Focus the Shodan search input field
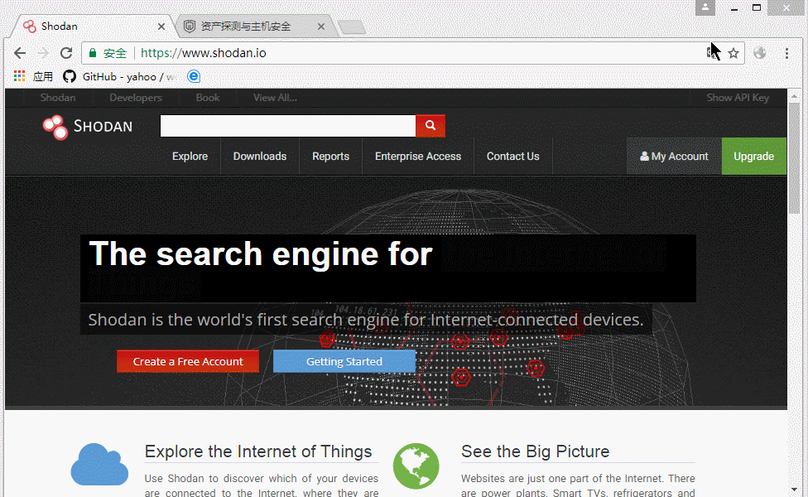This screenshot has width=808, height=497. point(287,126)
